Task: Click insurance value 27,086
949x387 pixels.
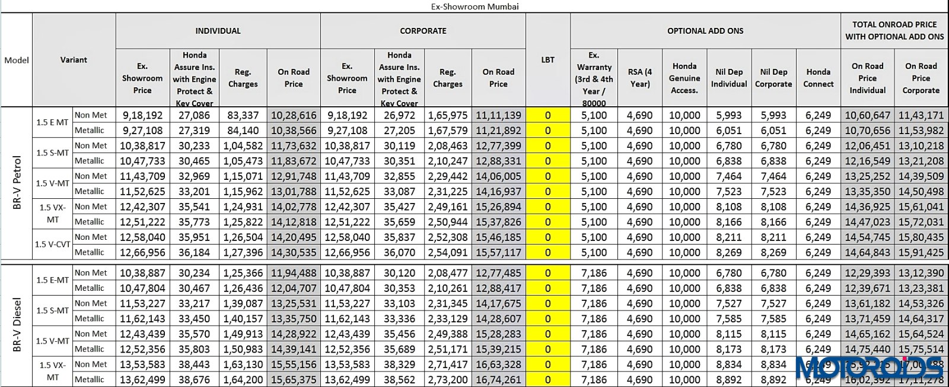Action: tap(194, 115)
